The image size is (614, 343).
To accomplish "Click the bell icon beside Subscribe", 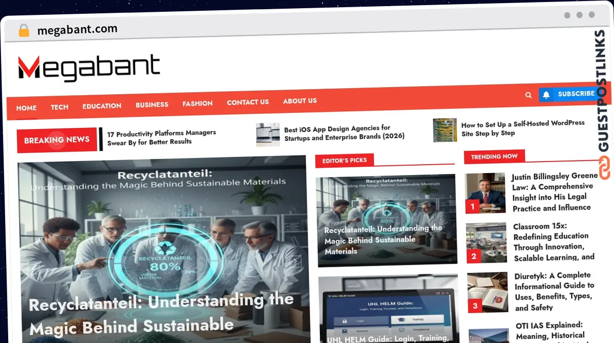I will coord(546,95).
